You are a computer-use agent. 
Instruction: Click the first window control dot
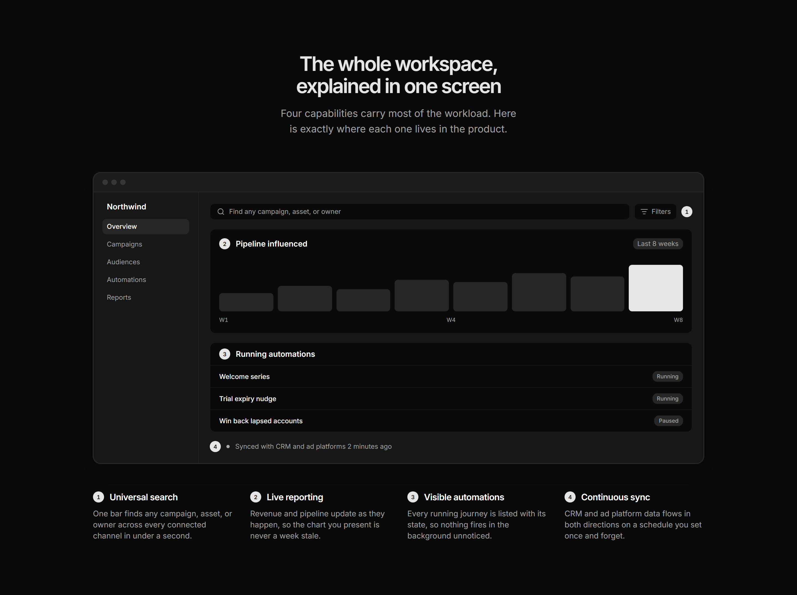pyautogui.click(x=105, y=182)
